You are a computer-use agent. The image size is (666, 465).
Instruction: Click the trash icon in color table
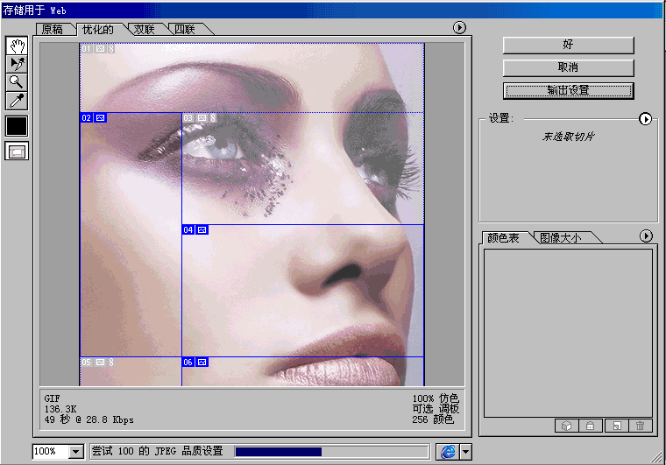[641, 426]
